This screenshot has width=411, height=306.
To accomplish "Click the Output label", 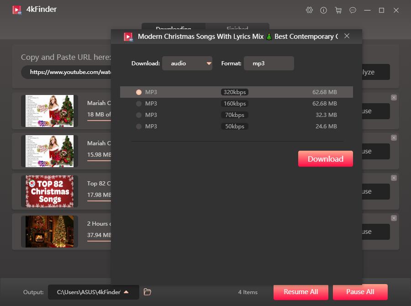I will point(33,292).
